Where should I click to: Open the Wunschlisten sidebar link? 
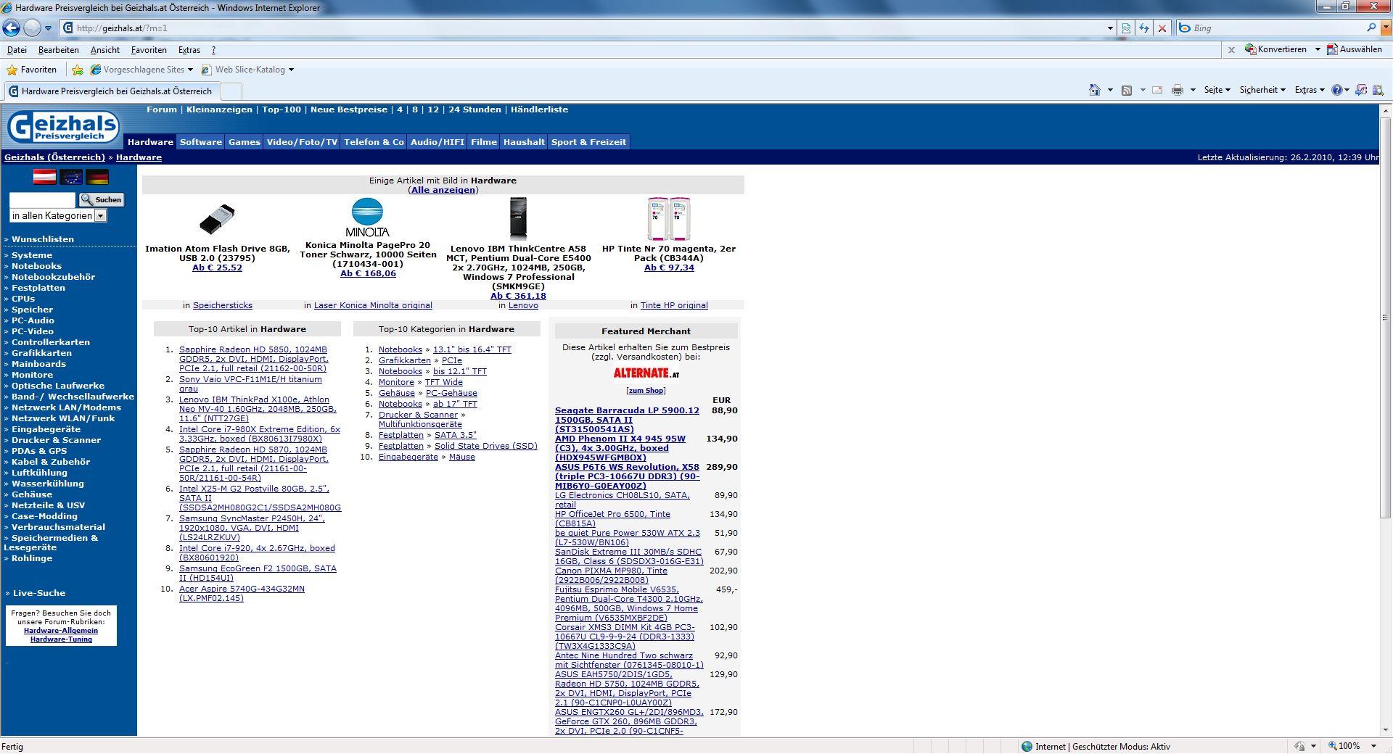pos(43,239)
